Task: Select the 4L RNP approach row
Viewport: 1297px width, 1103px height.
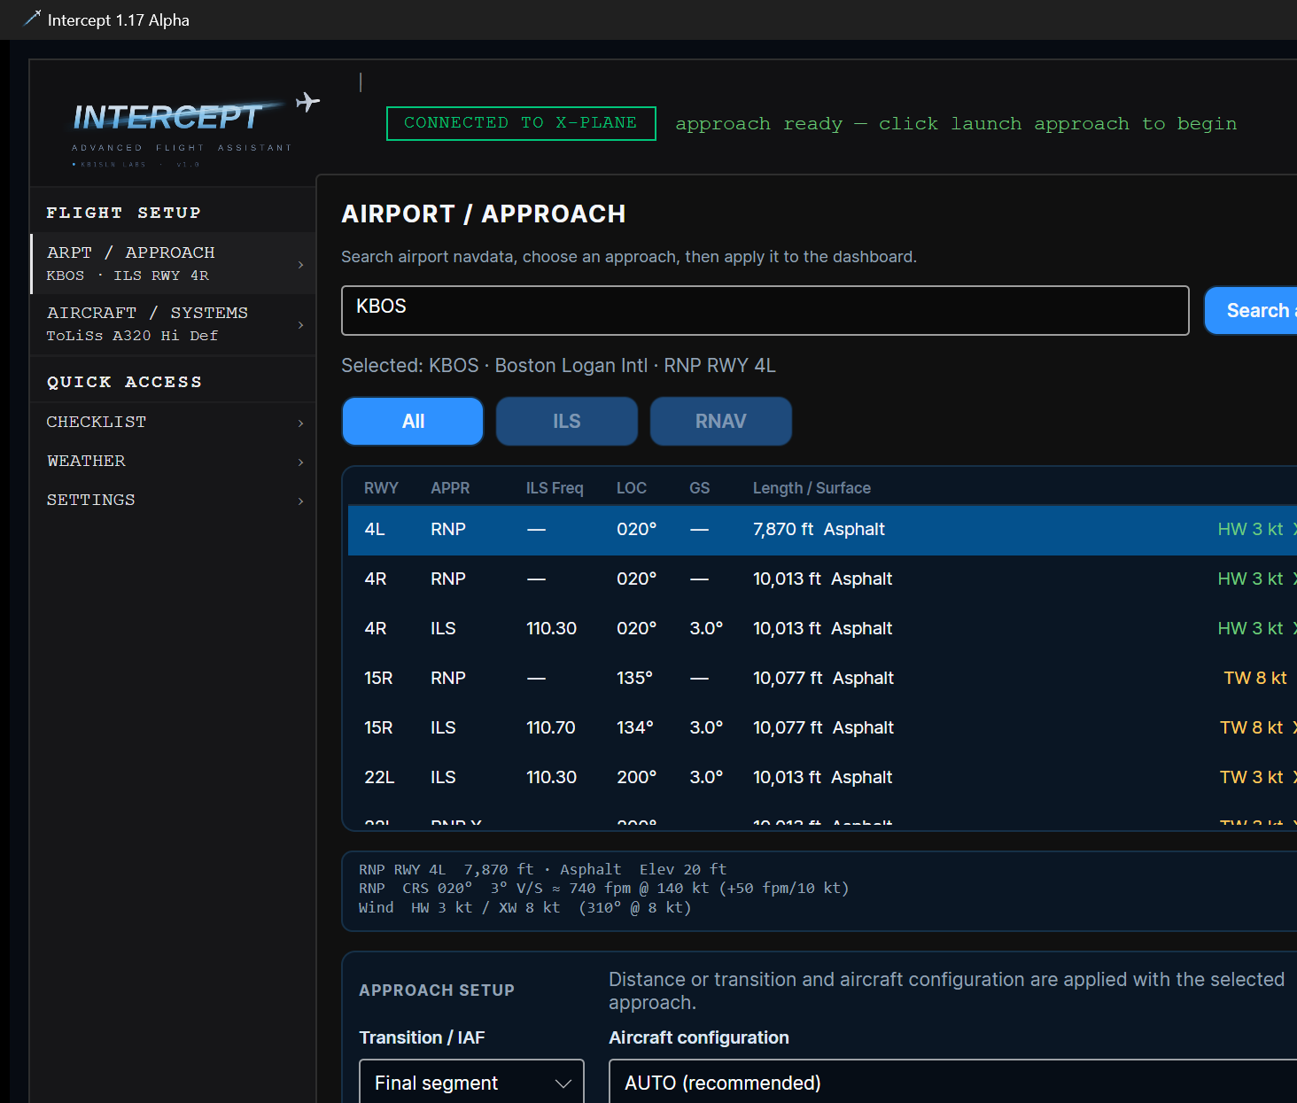Action: pos(822,530)
